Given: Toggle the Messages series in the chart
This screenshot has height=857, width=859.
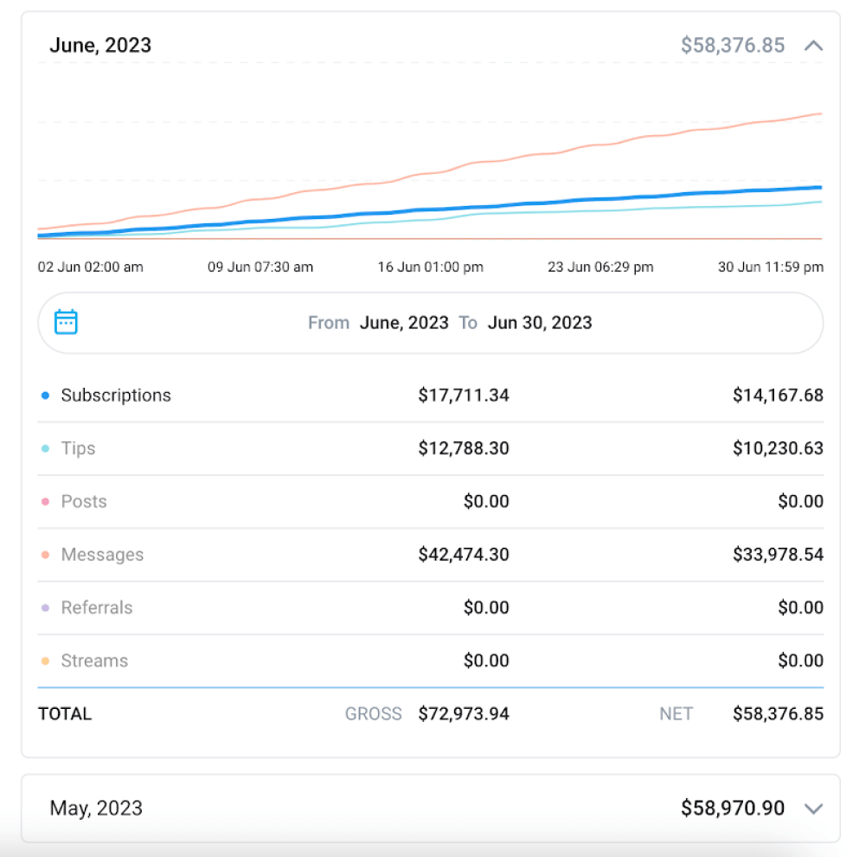Looking at the screenshot, I should (102, 555).
